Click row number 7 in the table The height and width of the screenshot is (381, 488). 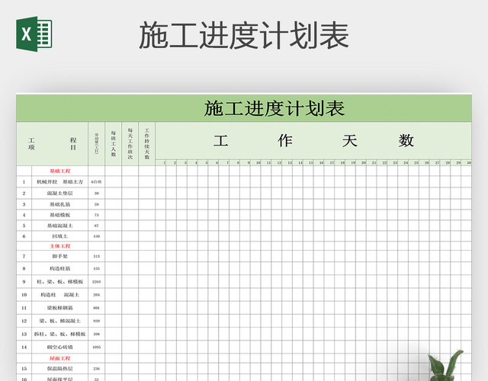24,256
